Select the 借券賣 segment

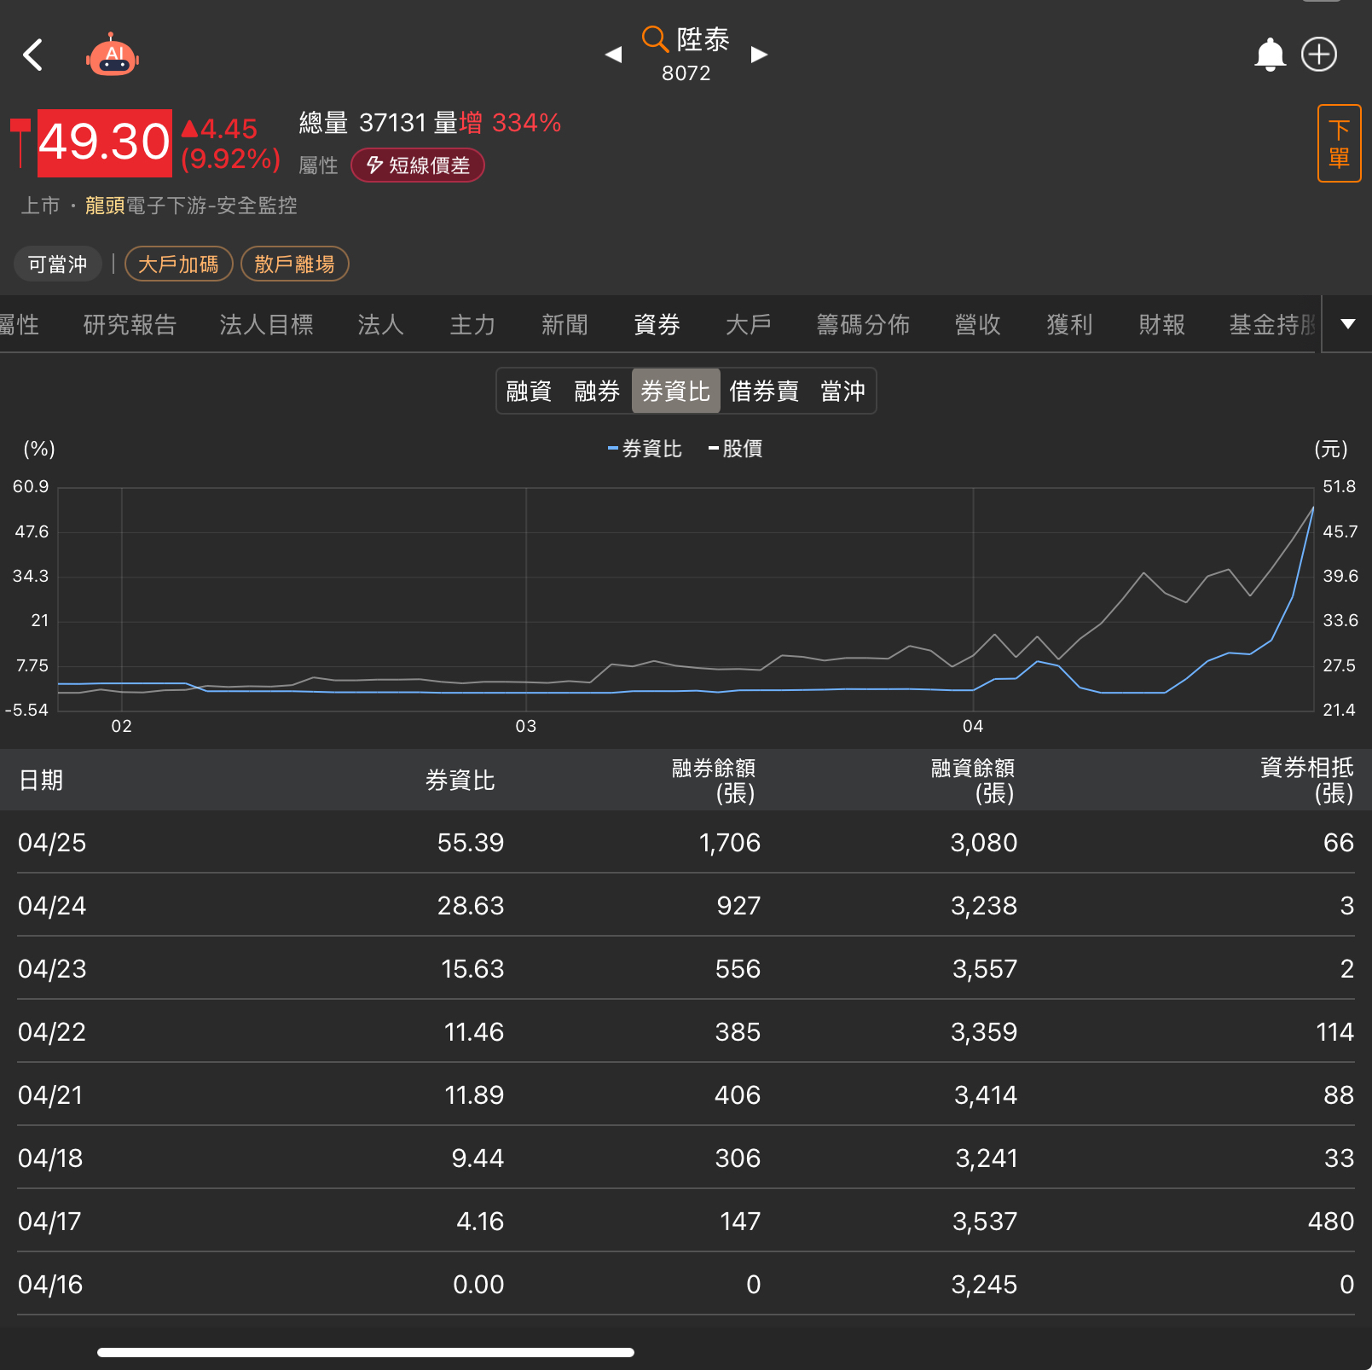pyautogui.click(x=764, y=392)
